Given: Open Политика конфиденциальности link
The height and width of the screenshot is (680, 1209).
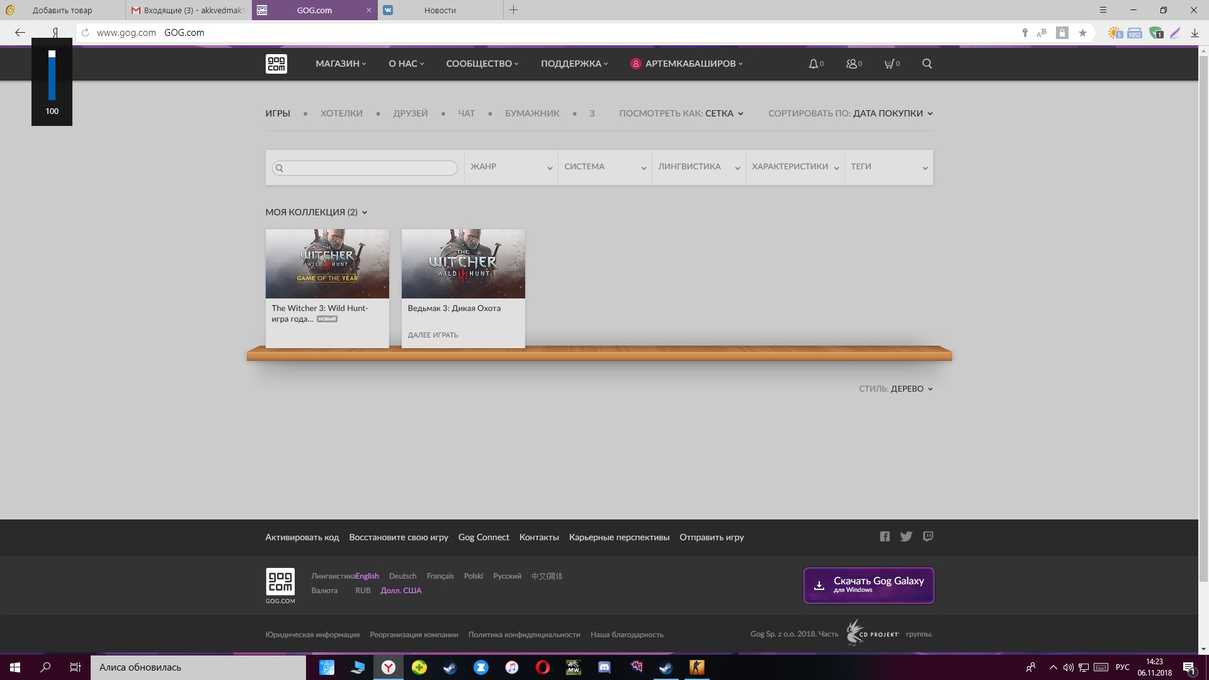Looking at the screenshot, I should [524, 635].
